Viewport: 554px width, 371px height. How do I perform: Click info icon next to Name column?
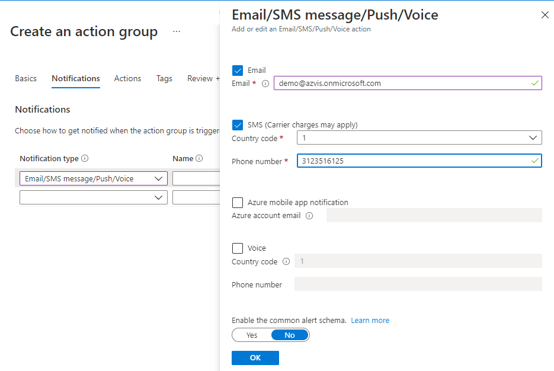click(199, 159)
